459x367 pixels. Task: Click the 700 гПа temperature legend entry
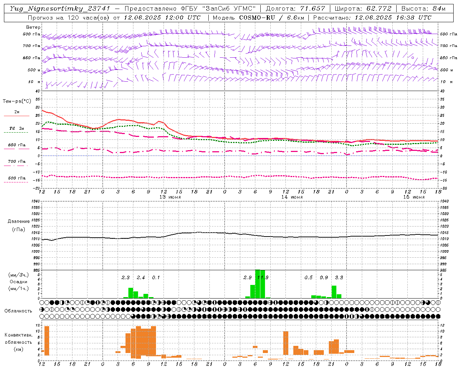pos(16,162)
